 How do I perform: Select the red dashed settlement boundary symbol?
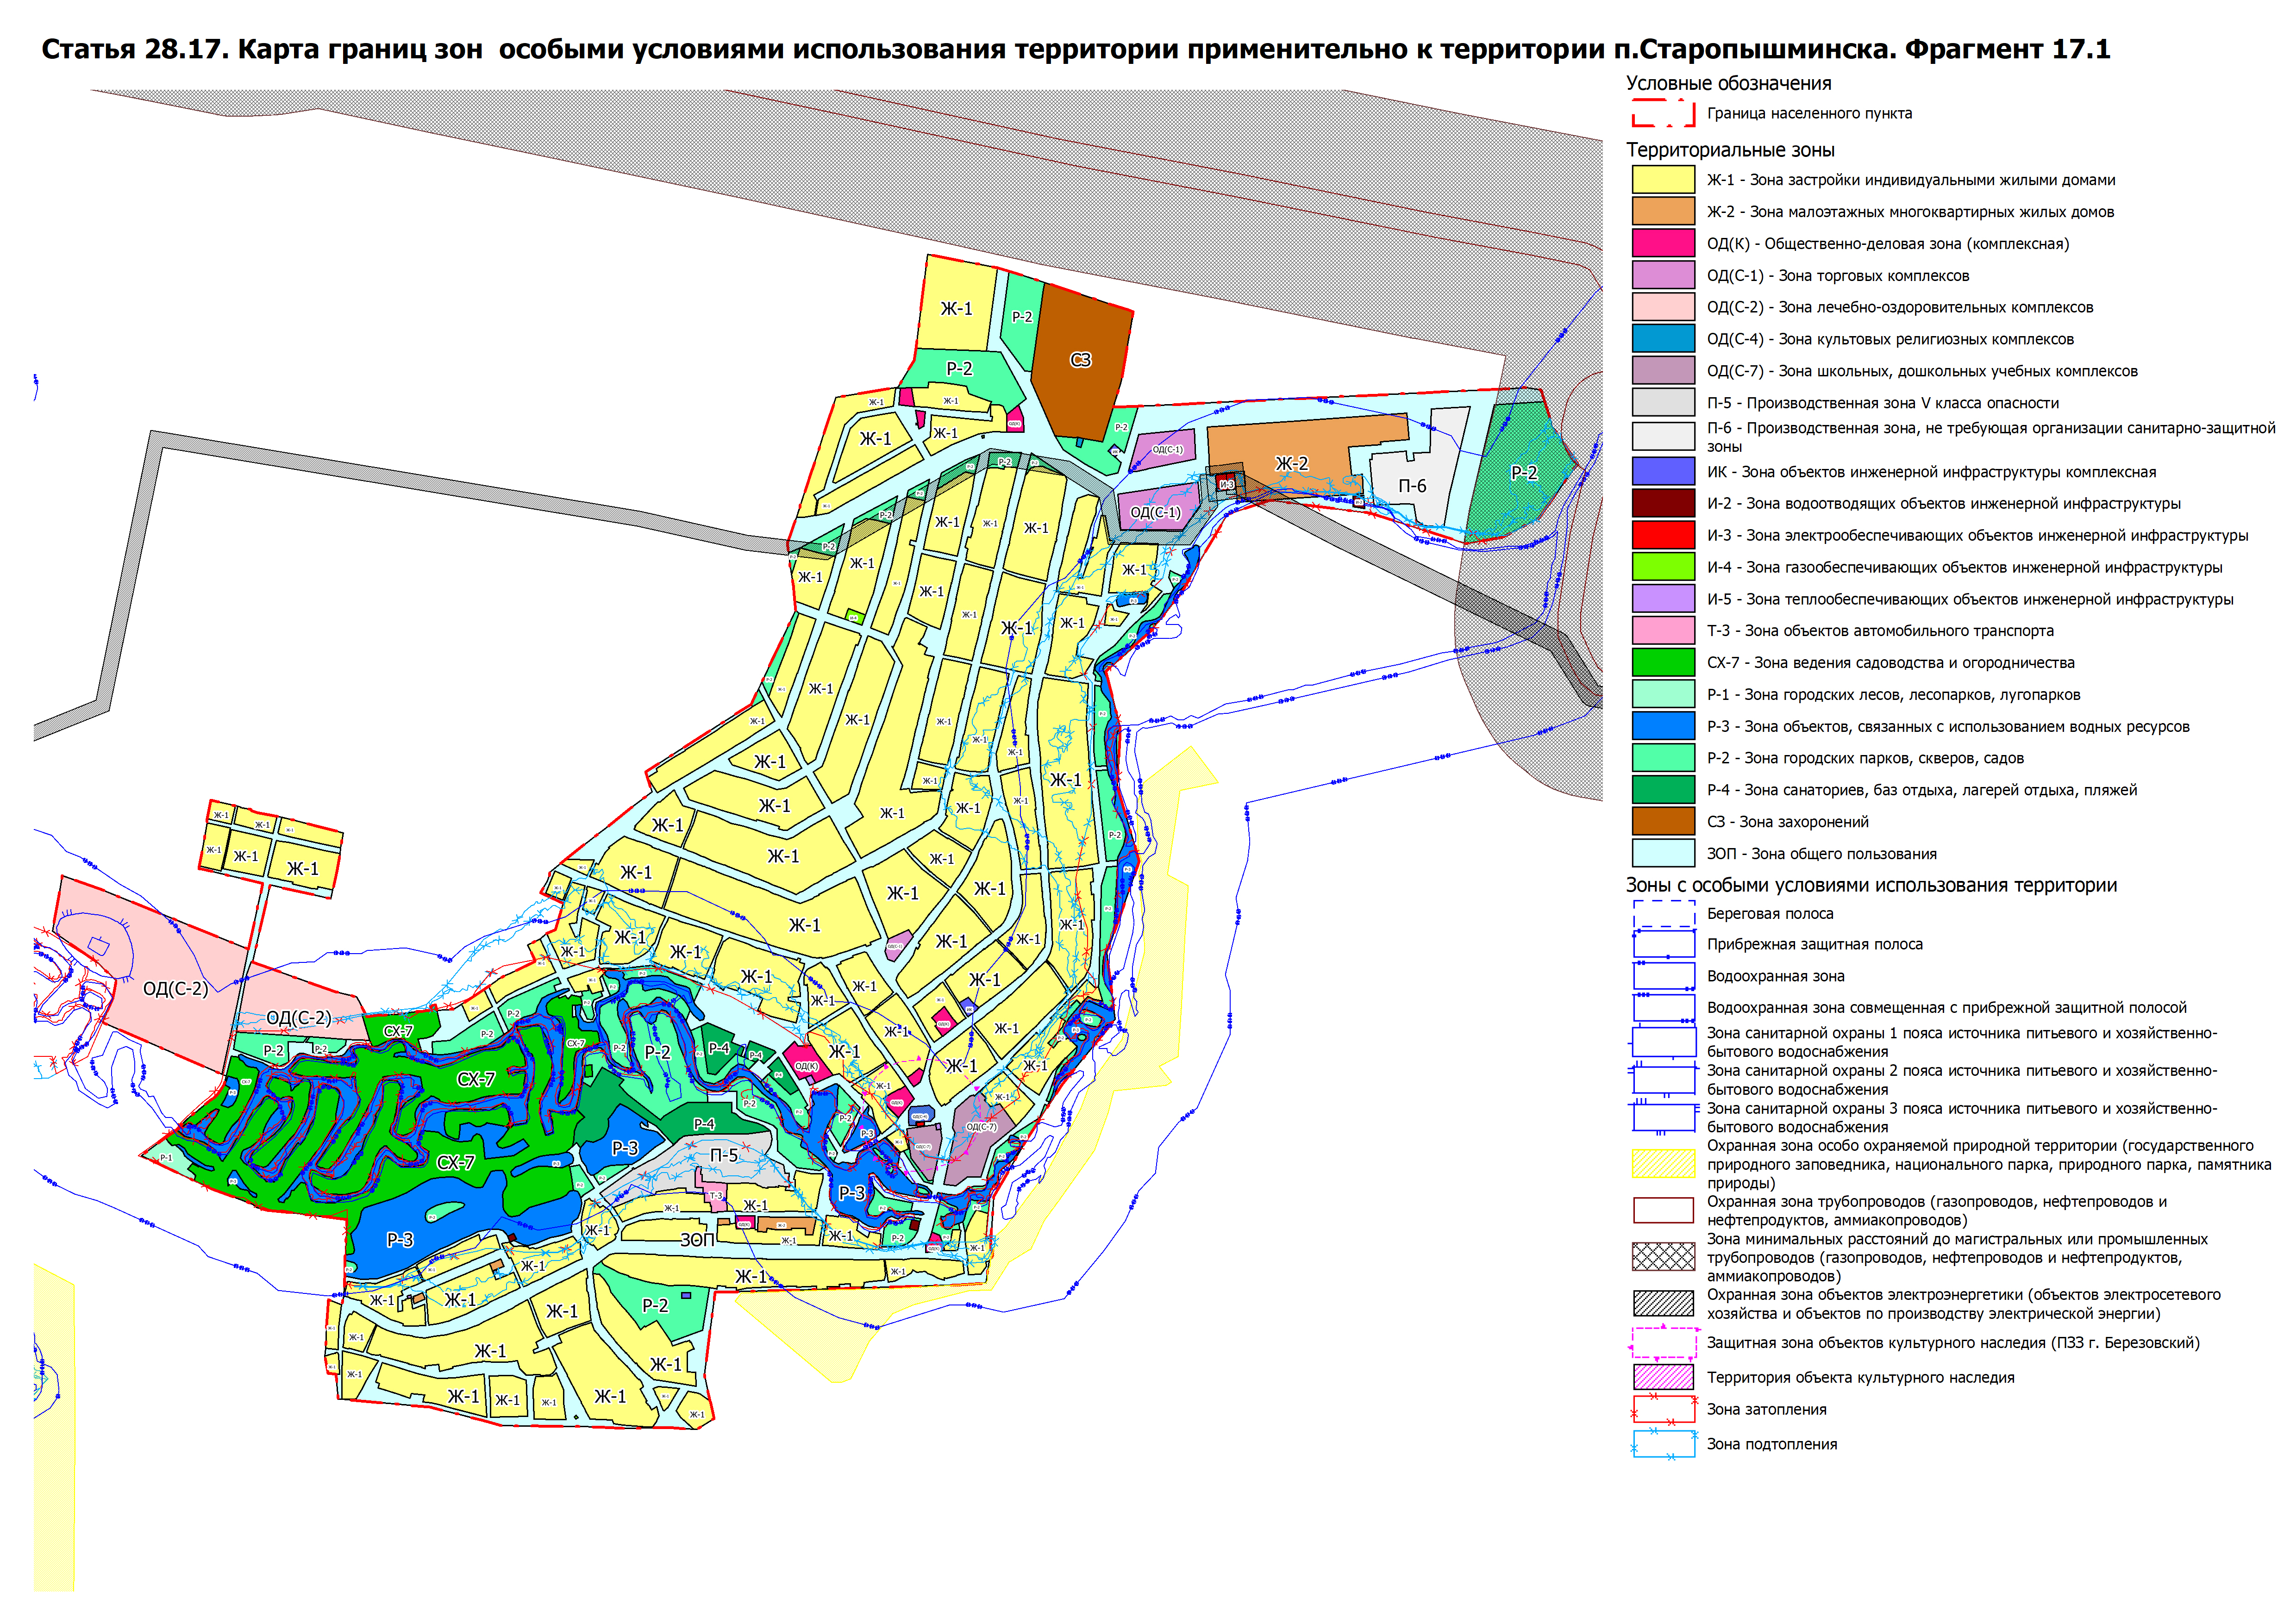click(1663, 113)
